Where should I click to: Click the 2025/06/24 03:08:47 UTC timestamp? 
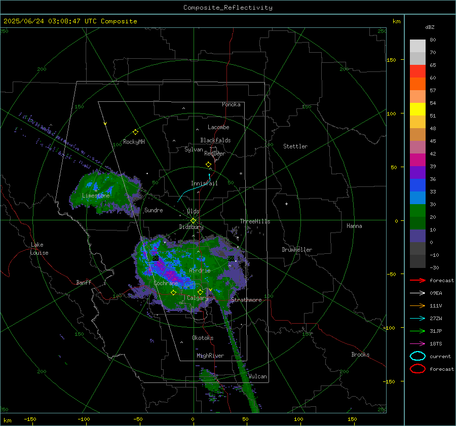(70, 21)
